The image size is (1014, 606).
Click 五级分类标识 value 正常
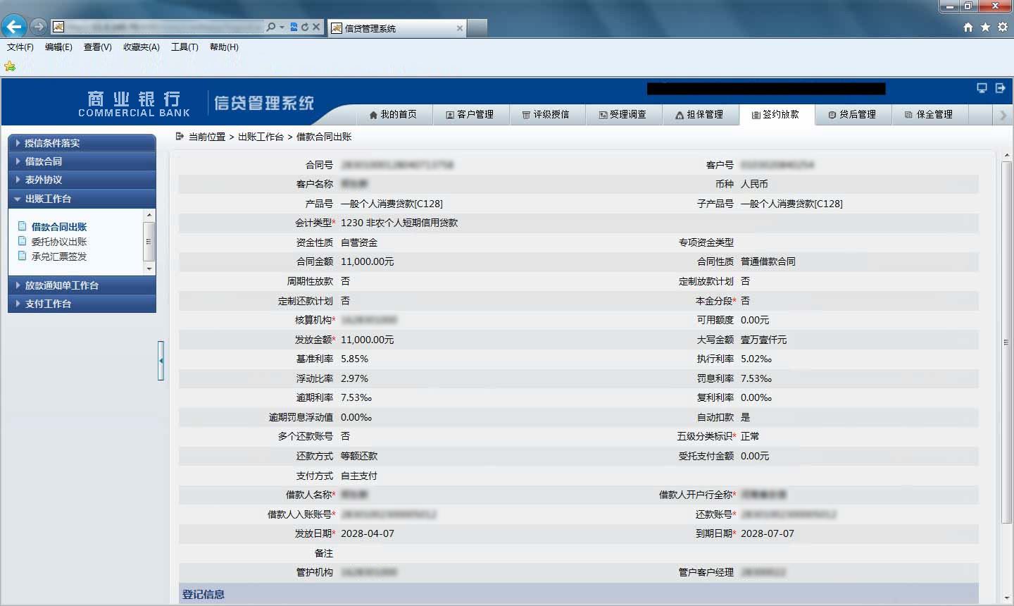pyautogui.click(x=750, y=436)
